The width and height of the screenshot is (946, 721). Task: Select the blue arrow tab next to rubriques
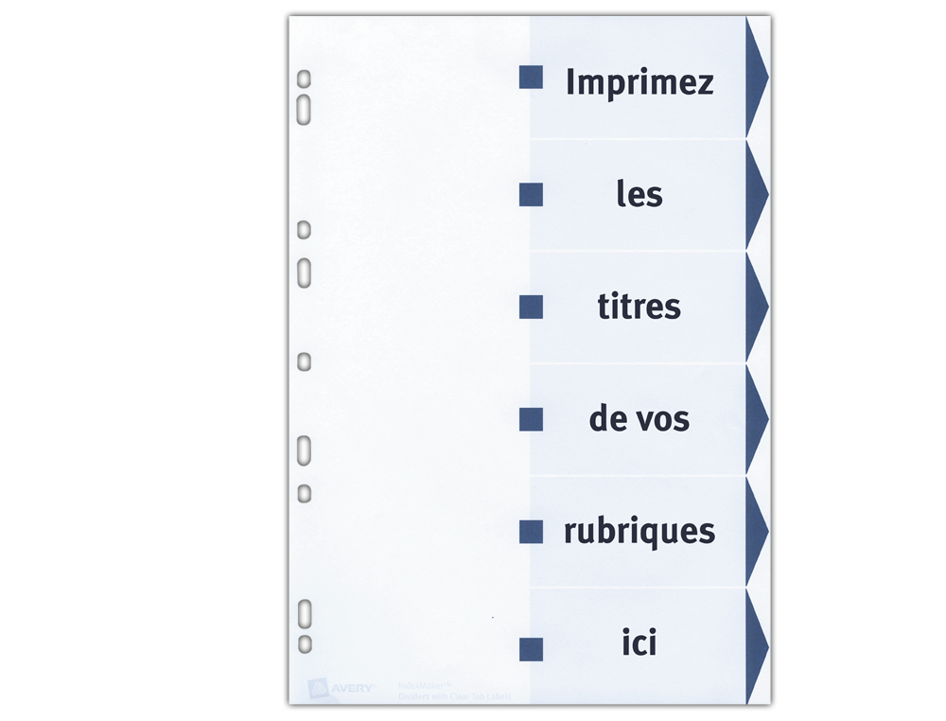point(757,531)
